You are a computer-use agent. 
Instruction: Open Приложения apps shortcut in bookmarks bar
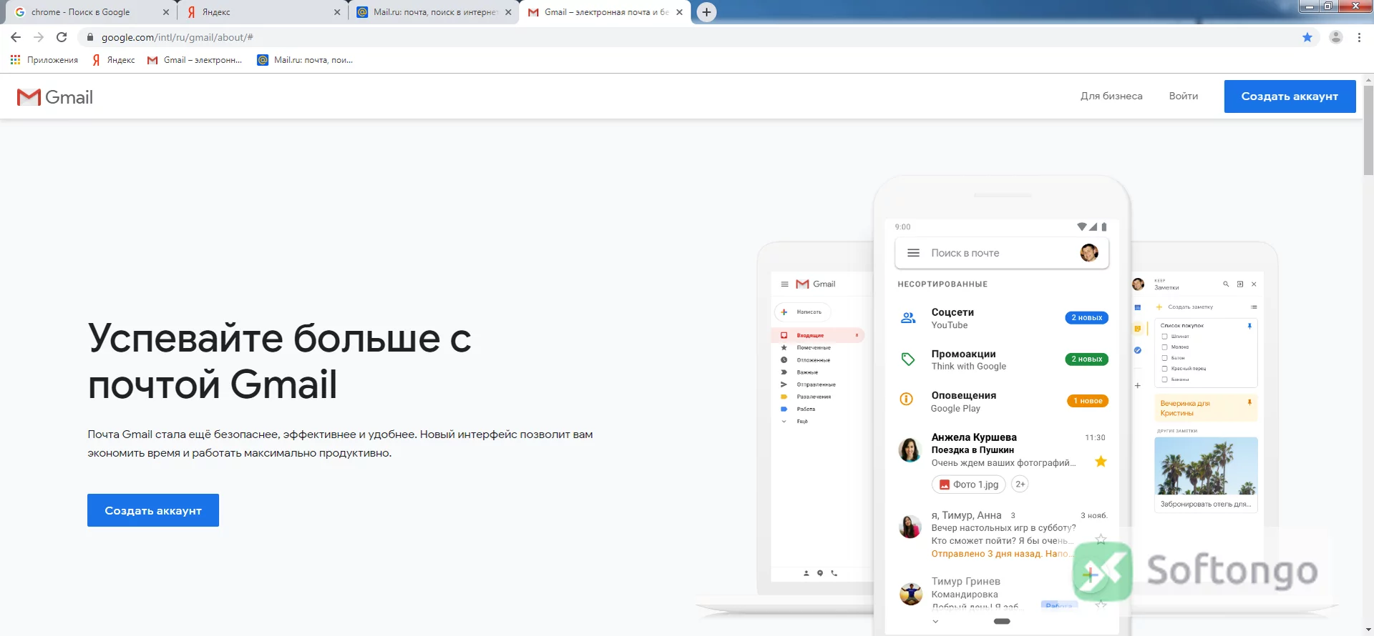[x=44, y=60]
